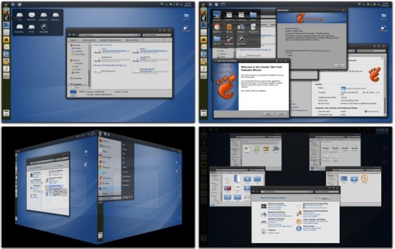Open User Accounts and Family Safety heading
Screen dimensions: 395x249
tap(315, 204)
